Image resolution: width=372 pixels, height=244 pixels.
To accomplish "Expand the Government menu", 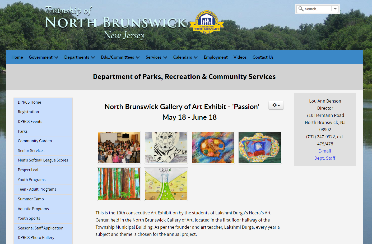I will pos(43,57).
